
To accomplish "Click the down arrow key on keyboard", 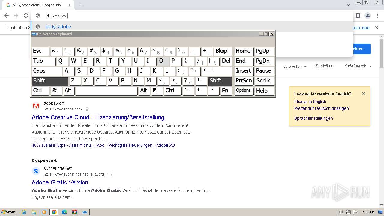I will [x=201, y=91].
